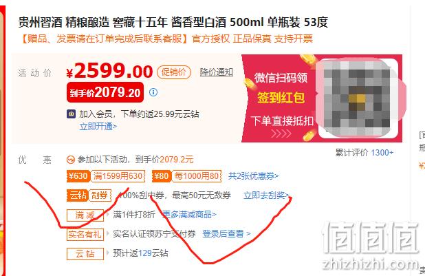
Task: Click the orange circular icon before 参加以下活动
Action: [71, 160]
